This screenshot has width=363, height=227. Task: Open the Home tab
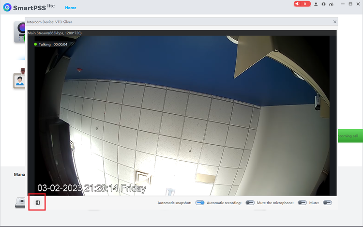pyautogui.click(x=71, y=8)
